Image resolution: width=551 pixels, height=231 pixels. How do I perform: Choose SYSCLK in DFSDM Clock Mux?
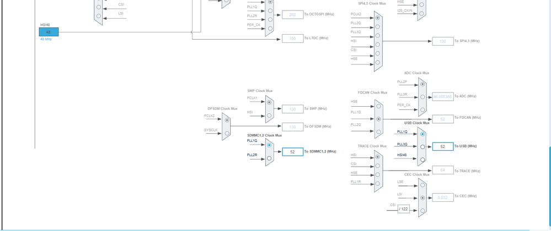[227, 133]
